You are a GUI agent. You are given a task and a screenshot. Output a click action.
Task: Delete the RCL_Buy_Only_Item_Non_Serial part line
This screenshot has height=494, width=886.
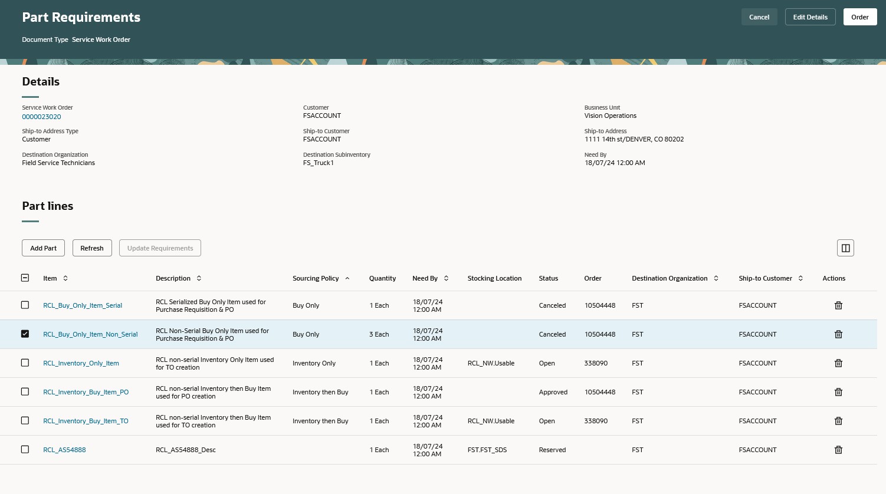838,334
